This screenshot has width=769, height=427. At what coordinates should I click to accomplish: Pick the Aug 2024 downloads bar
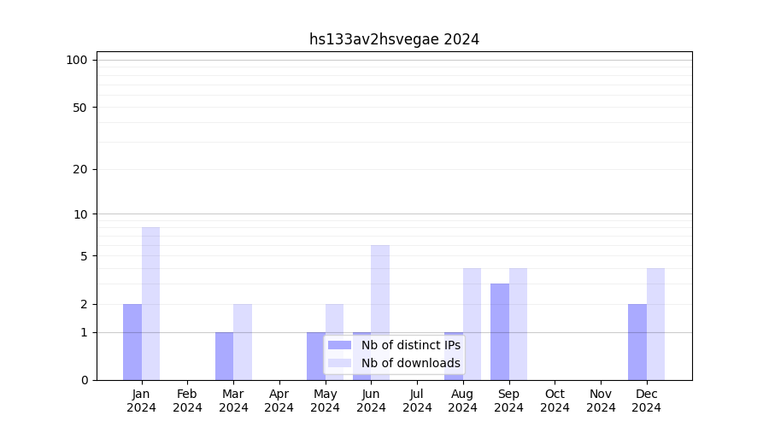[472, 324]
